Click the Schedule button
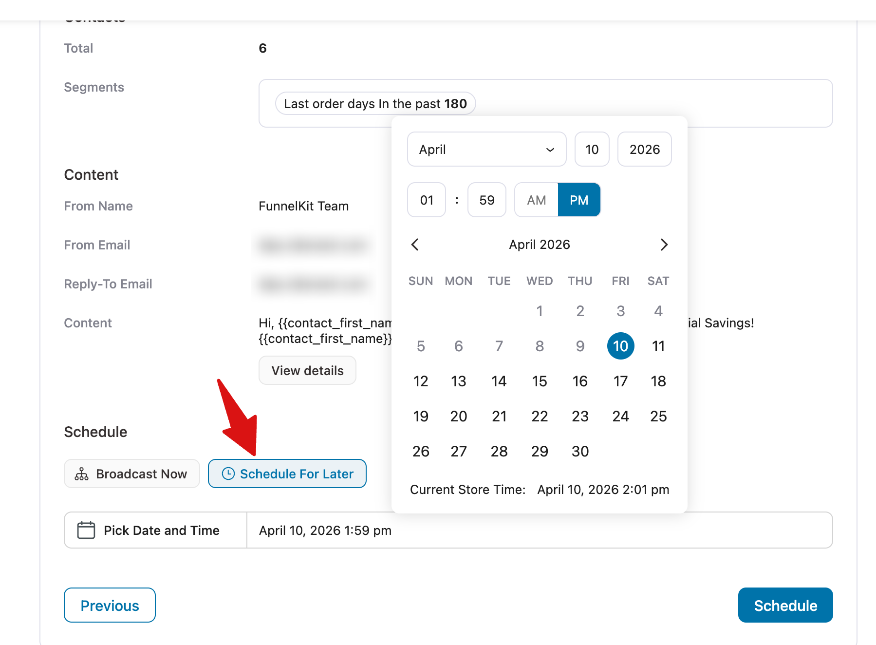The image size is (876, 645). tap(785, 605)
